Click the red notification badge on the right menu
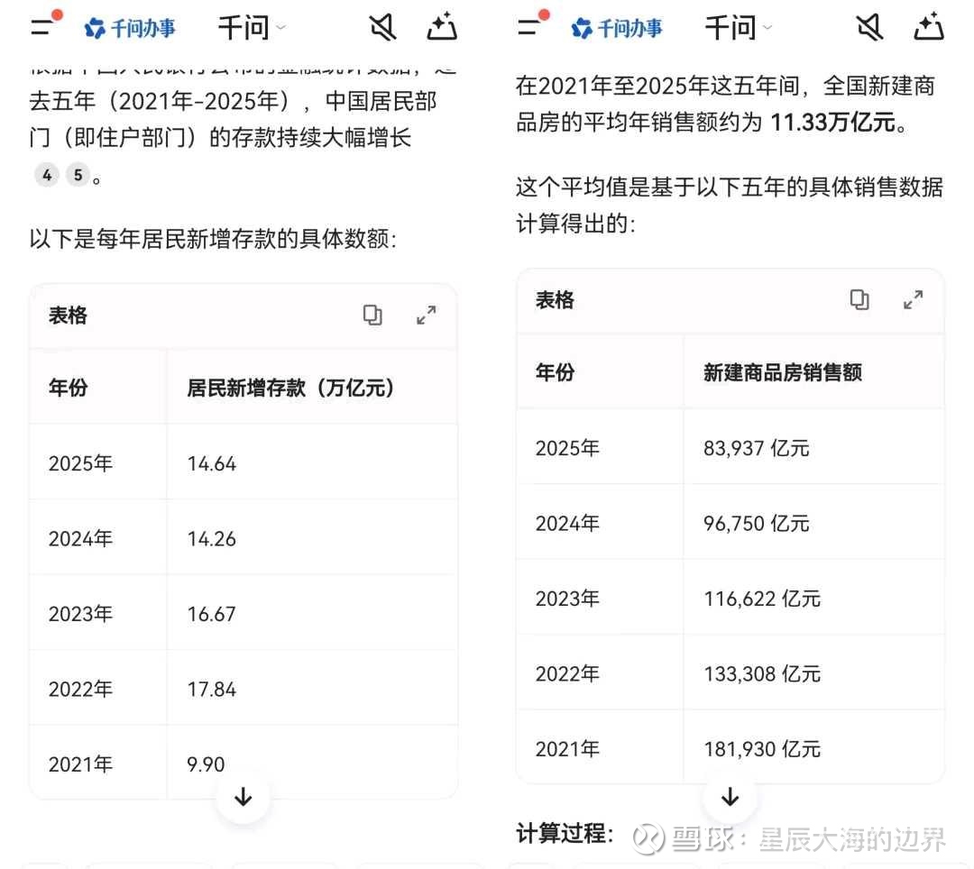 coord(545,14)
